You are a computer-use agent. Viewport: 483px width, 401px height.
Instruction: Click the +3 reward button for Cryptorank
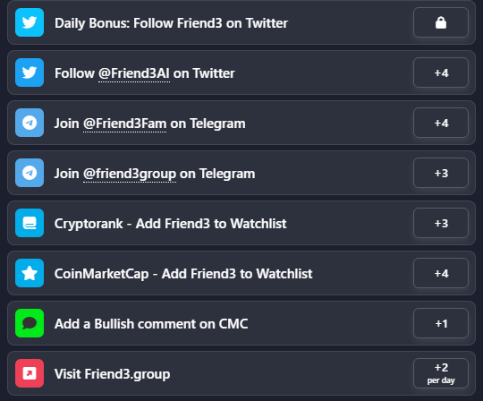coord(441,223)
